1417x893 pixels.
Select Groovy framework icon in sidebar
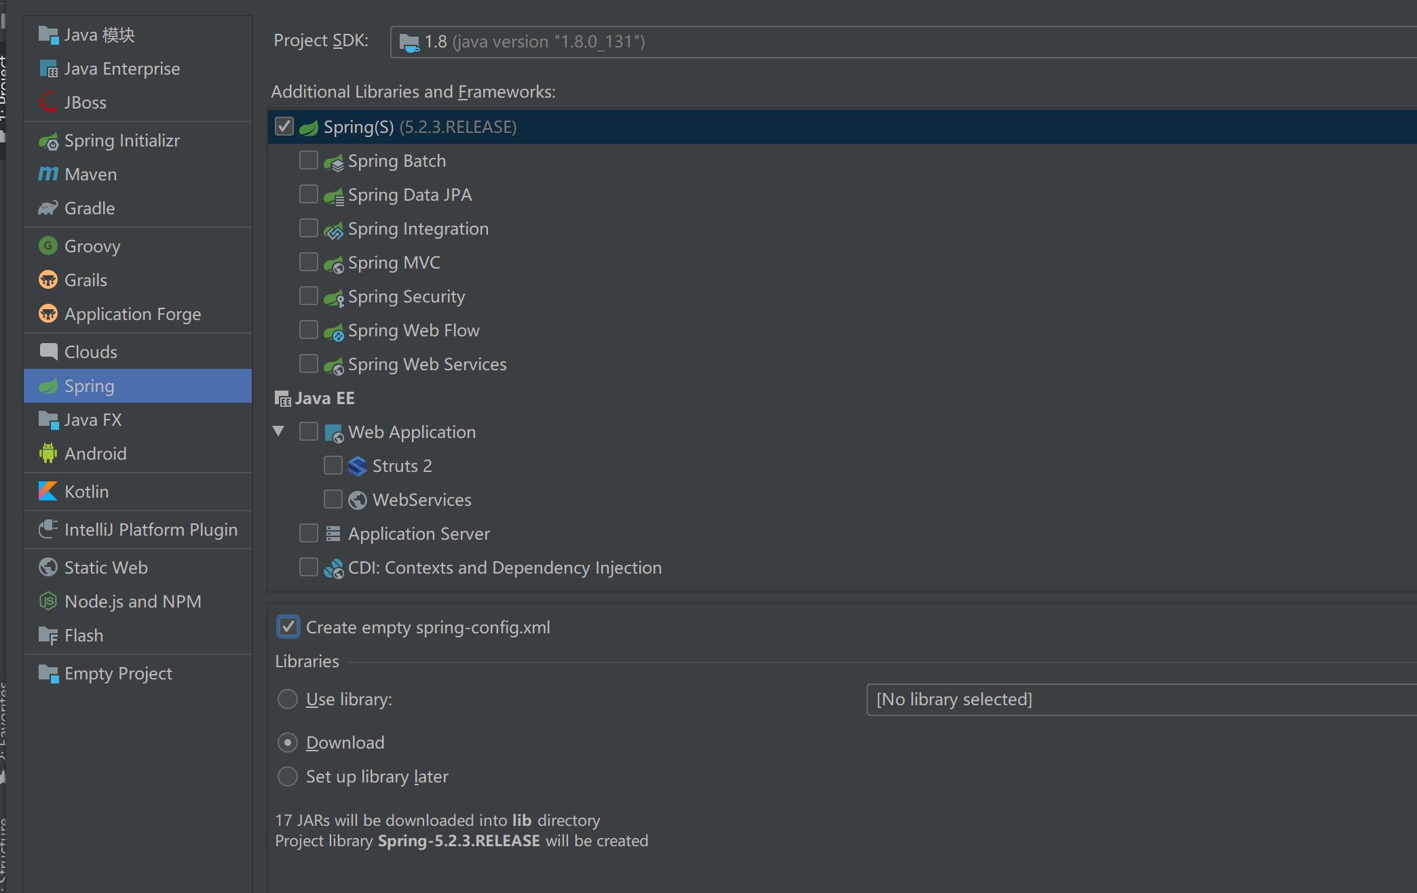point(50,245)
